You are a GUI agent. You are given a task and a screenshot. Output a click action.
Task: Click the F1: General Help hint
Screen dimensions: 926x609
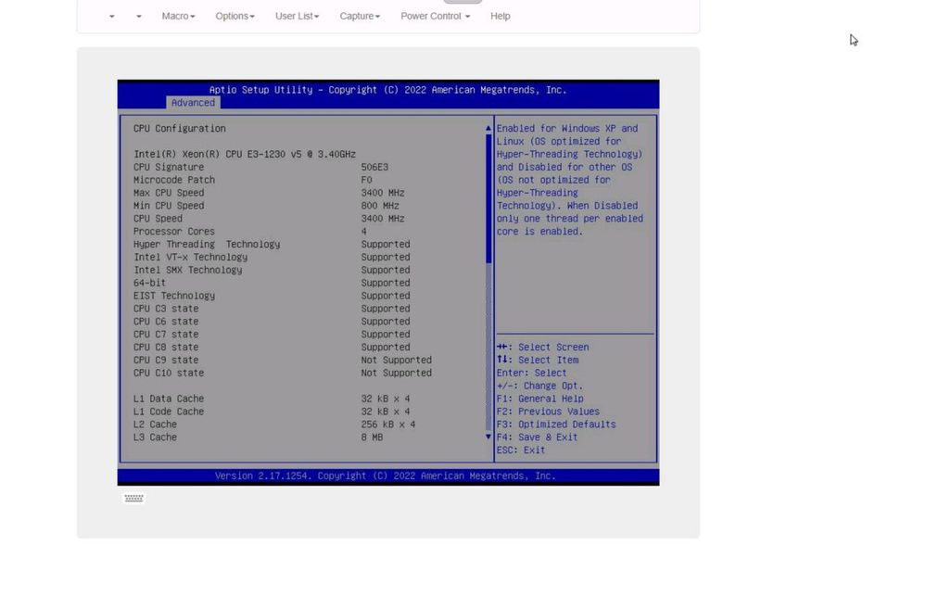[539, 399]
